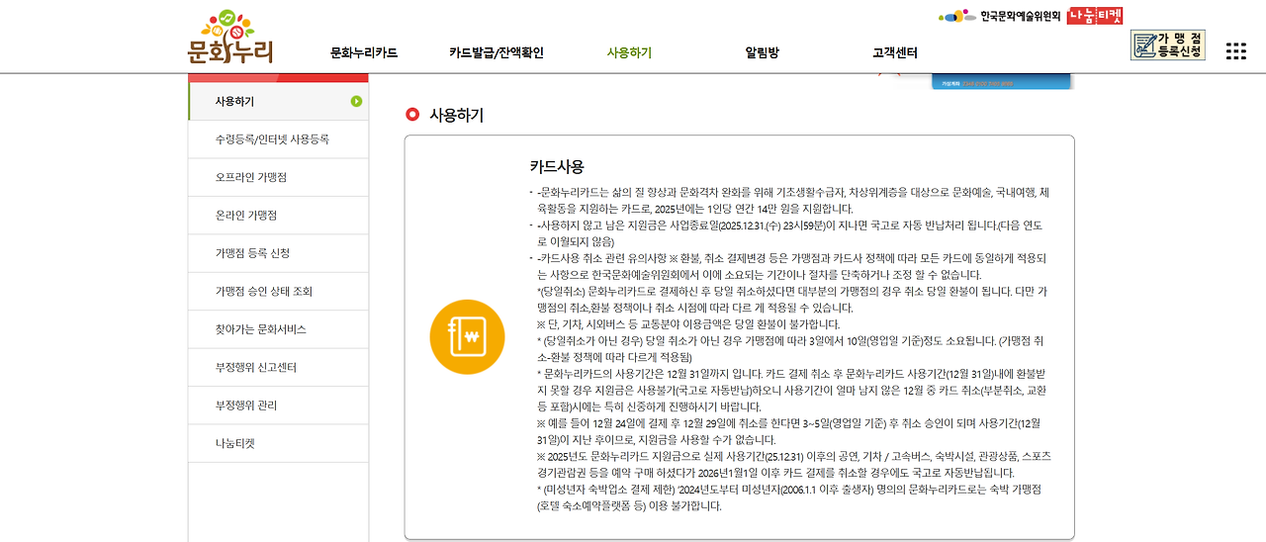
Task: Open 가맹점 승인 상태 조회 page
Action: coord(278,291)
